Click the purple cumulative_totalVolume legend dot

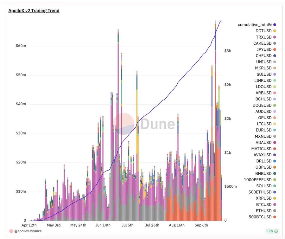[275, 25]
